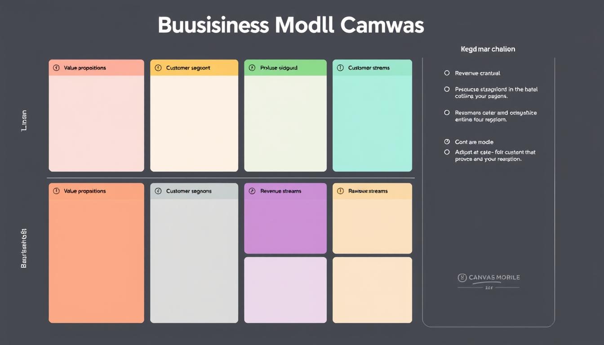Click the icon in the pink Value propositions header
Viewport: 604px width, 345px height.
tap(56, 68)
